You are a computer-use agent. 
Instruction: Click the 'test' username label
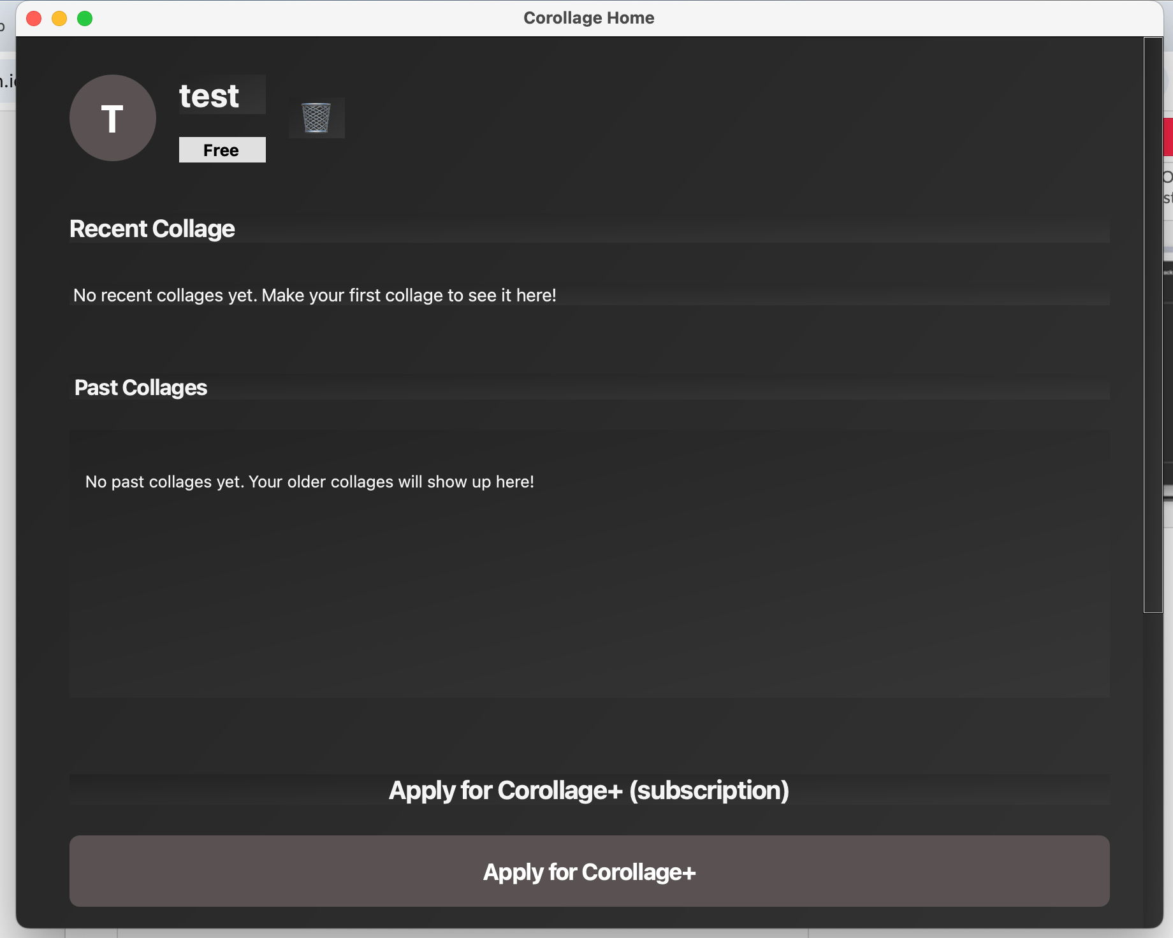click(209, 96)
